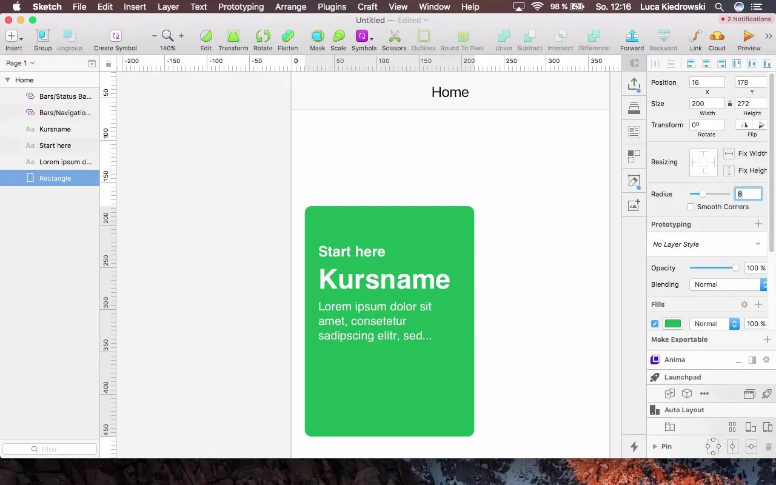The width and height of the screenshot is (776, 485).
Task: Select the Scale tool
Action: coord(338,36)
